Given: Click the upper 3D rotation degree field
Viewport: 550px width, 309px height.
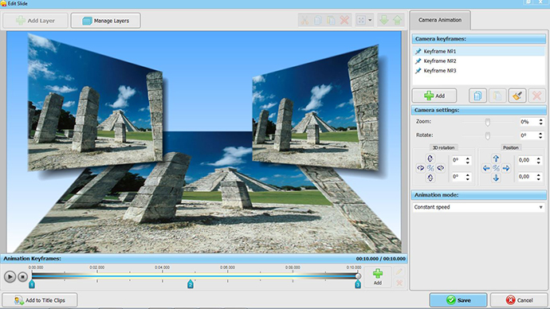Looking at the screenshot, I should point(458,160).
